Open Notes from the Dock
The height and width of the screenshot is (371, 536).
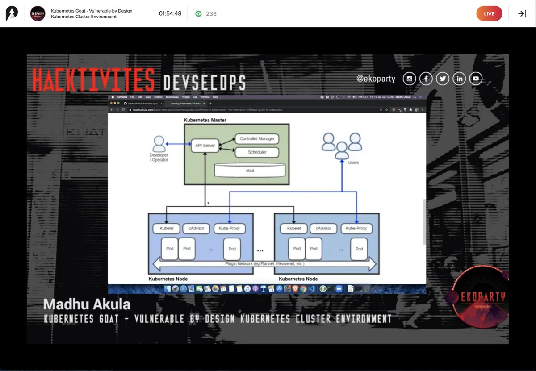coord(239,289)
